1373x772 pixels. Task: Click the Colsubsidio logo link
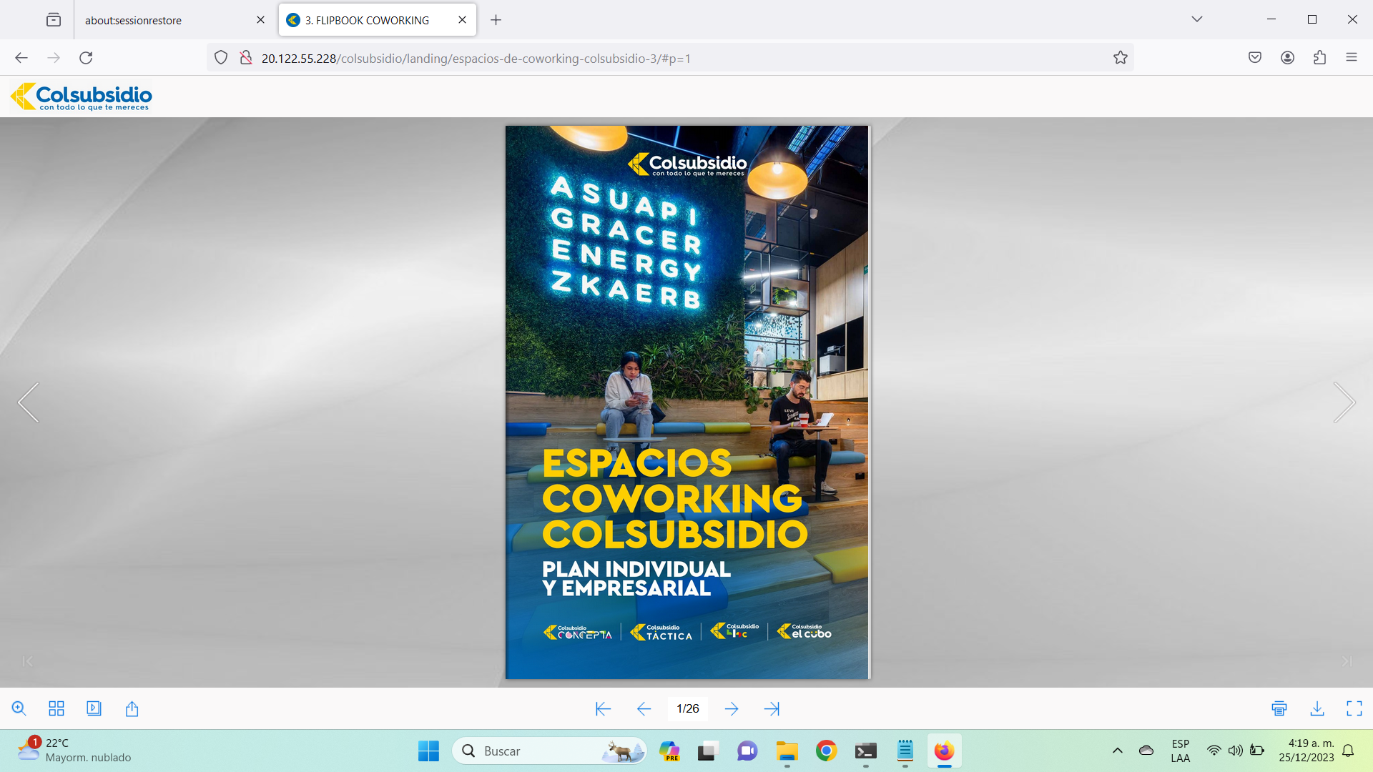pyautogui.click(x=82, y=96)
